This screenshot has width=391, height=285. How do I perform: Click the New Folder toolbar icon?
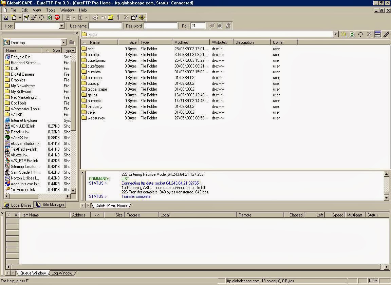(110, 17)
